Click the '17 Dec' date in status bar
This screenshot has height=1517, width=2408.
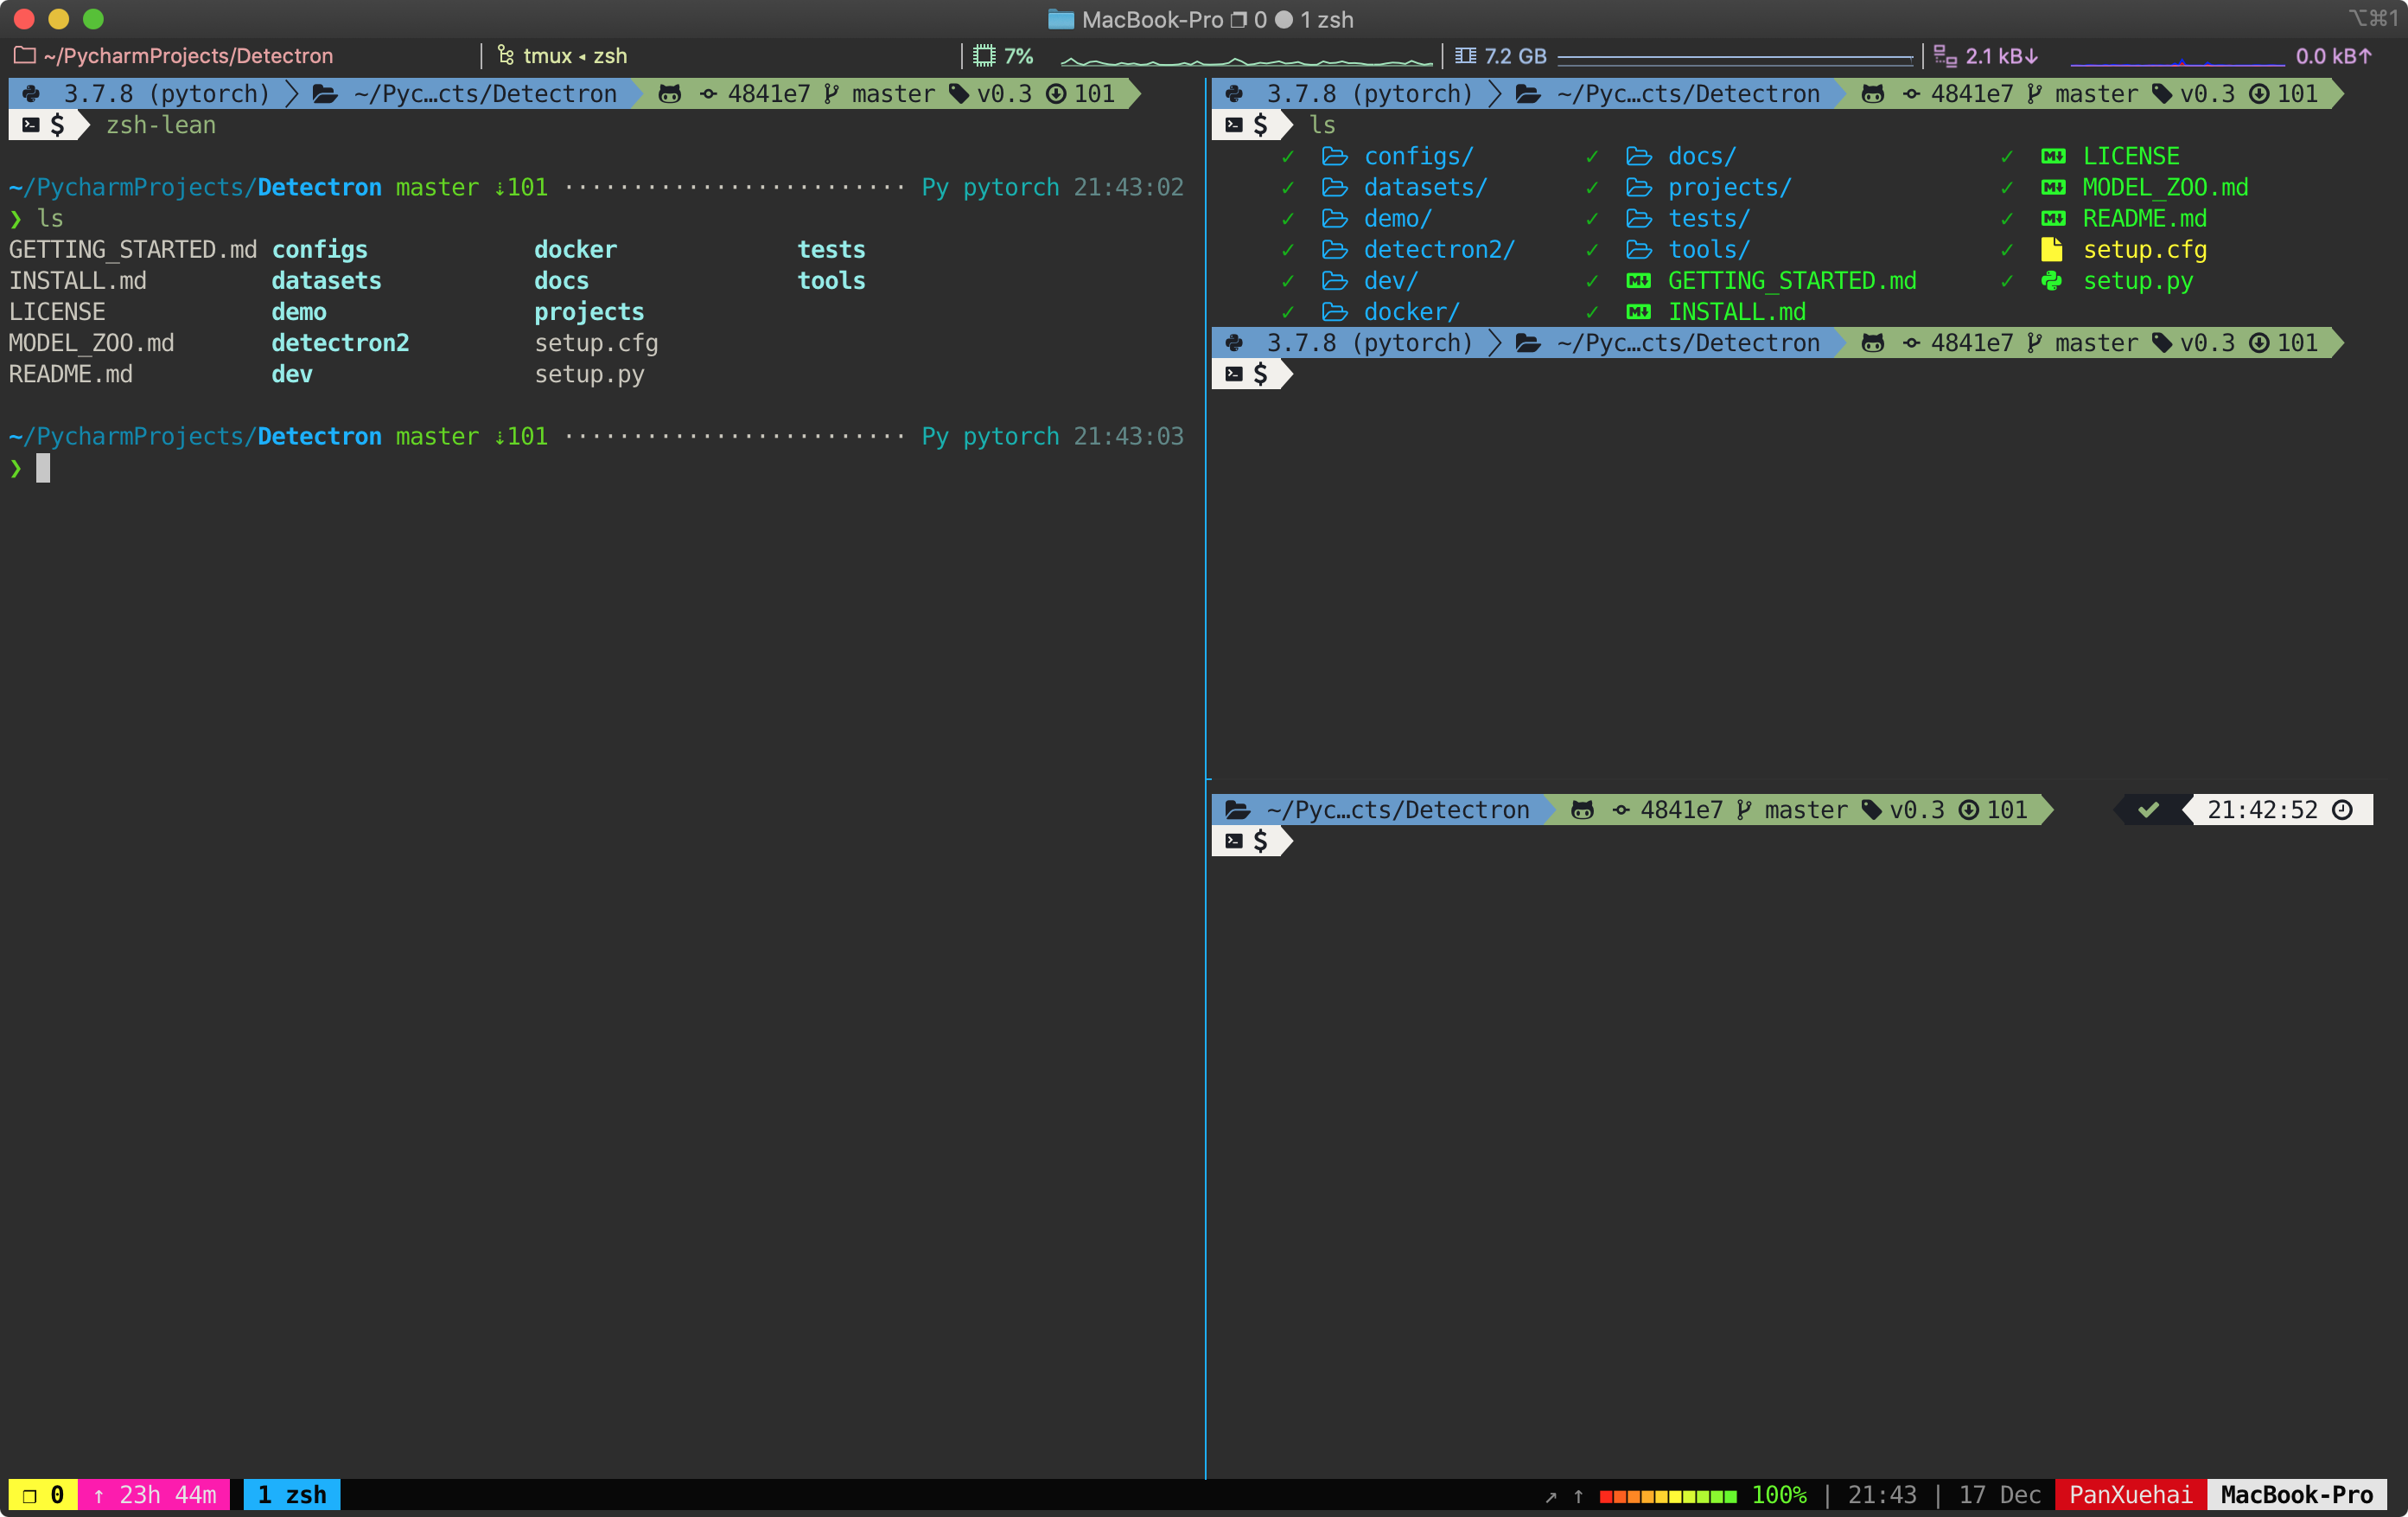click(1999, 1494)
